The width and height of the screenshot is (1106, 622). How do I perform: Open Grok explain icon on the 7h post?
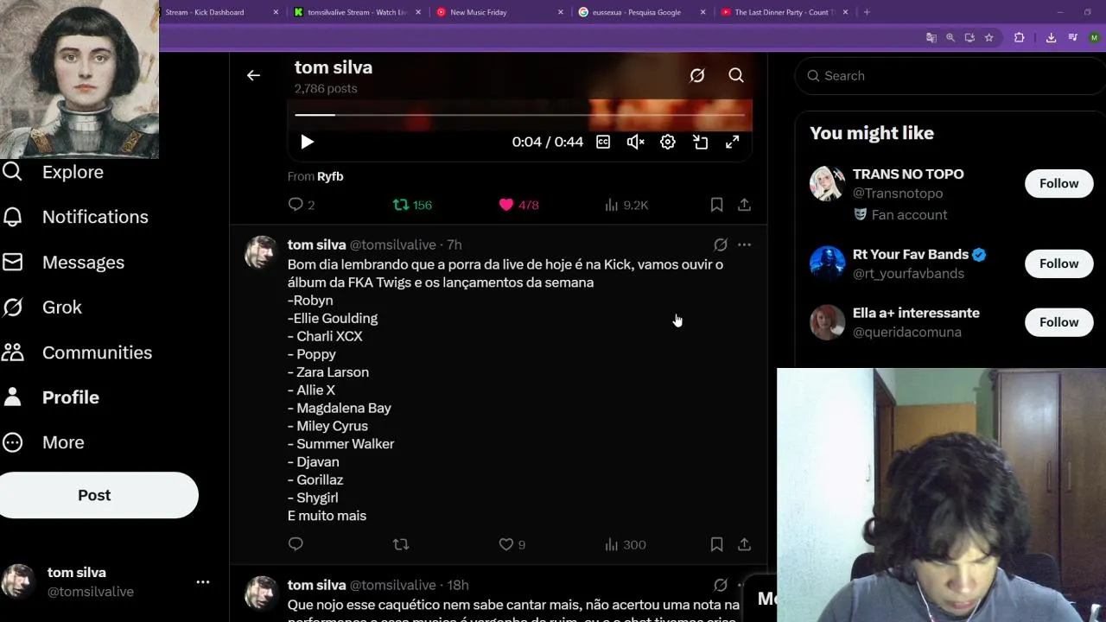[x=721, y=245]
